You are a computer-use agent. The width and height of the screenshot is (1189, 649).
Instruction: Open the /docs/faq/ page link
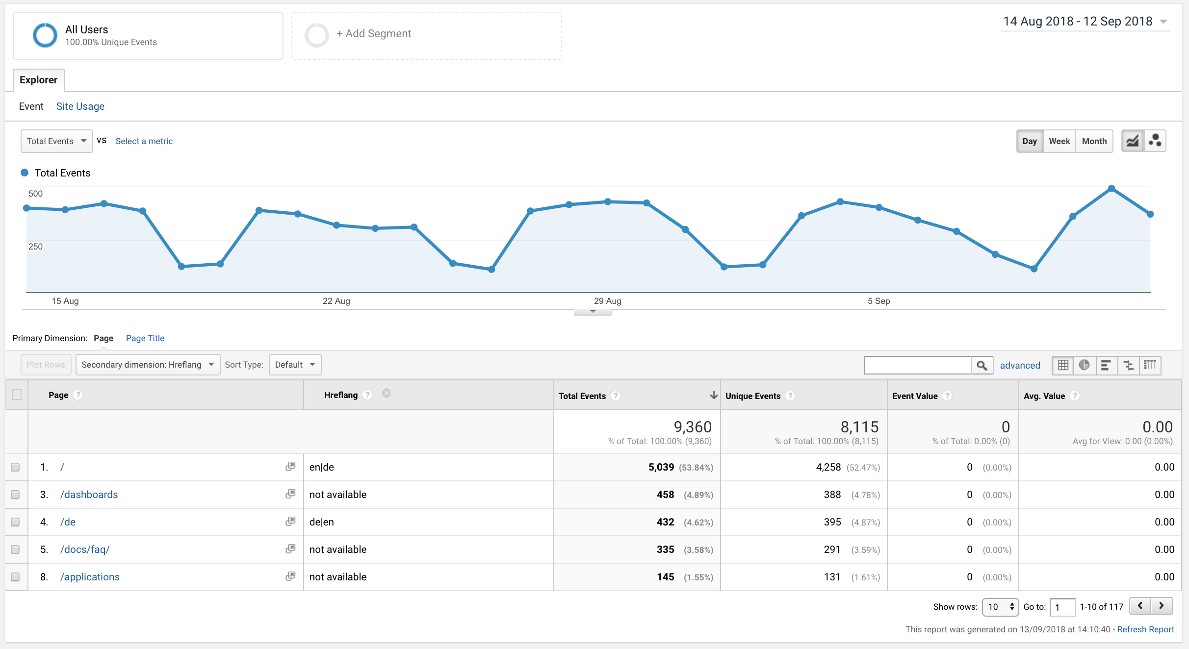pyautogui.click(x=85, y=549)
